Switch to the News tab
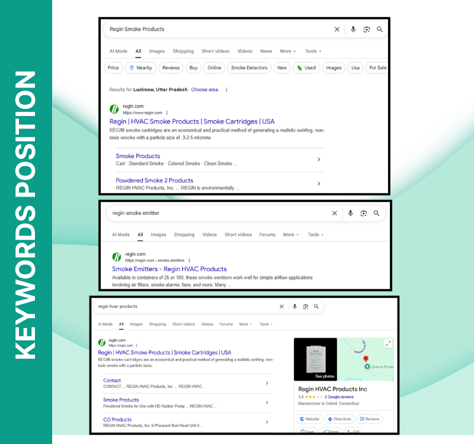The width and height of the screenshot is (474, 444). pos(266,52)
